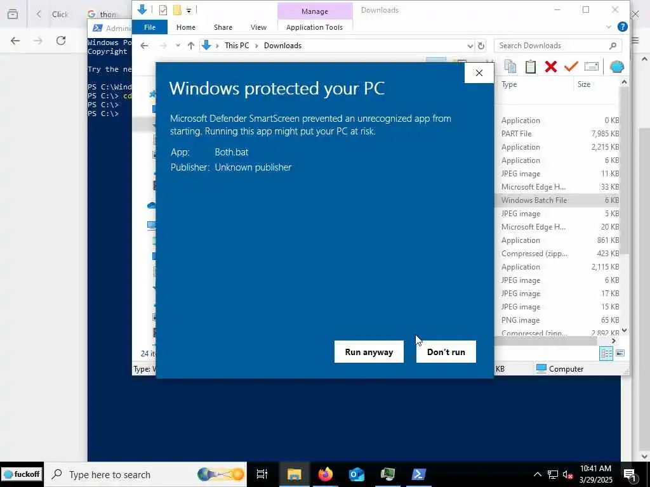650x487 pixels.
Task: Click Run anyway in SmartScreen dialog
Action: tap(369, 351)
